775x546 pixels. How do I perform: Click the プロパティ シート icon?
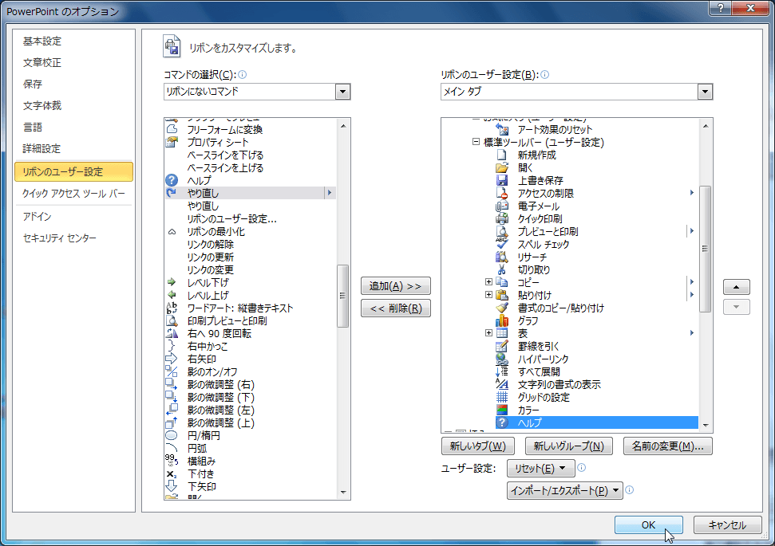click(x=172, y=142)
